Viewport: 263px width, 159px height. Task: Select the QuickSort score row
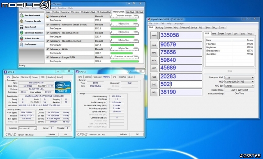pyautogui.click(x=229, y=54)
